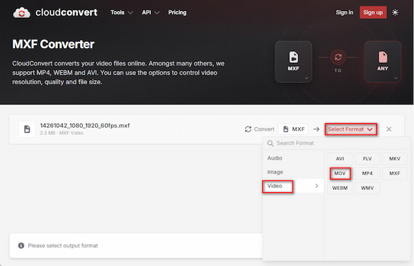The width and height of the screenshot is (414, 266).
Task: Select the Audio category
Action: 293,158
